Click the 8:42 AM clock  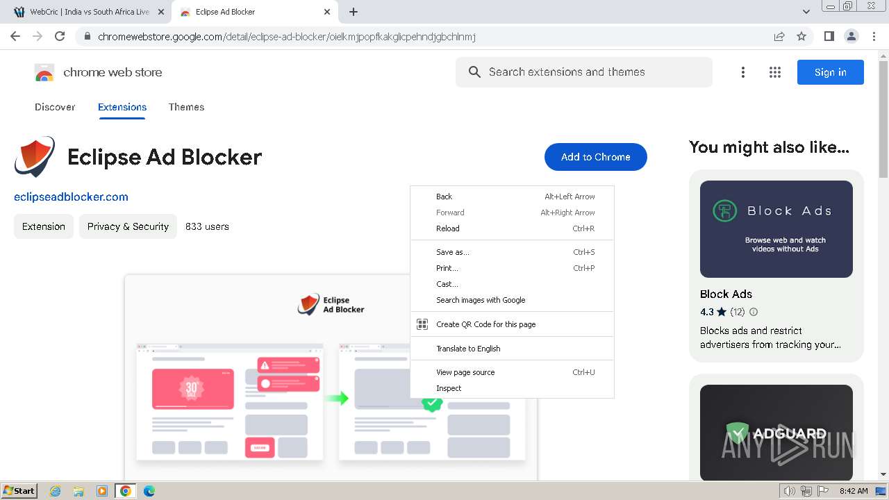point(854,491)
